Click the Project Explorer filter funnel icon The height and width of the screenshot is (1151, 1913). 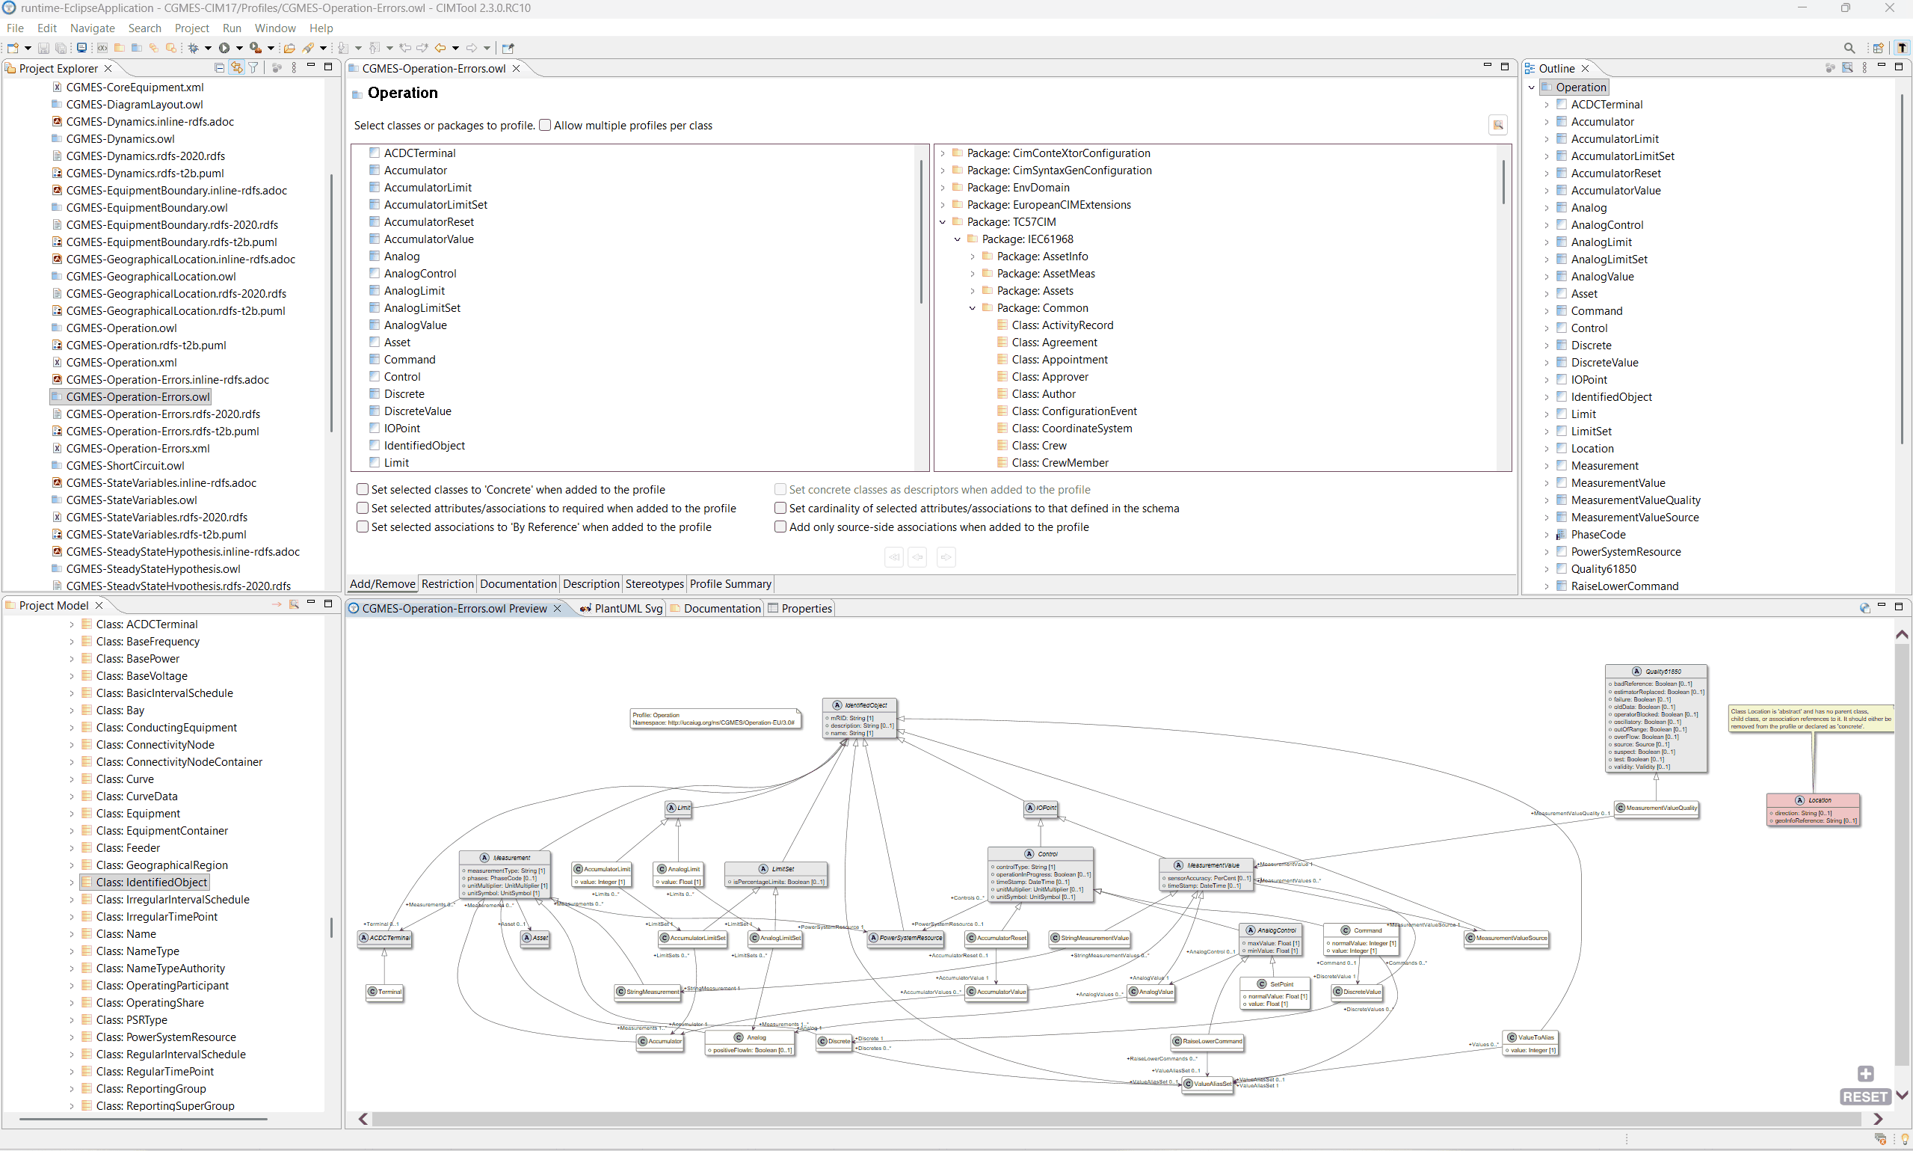point(253,68)
